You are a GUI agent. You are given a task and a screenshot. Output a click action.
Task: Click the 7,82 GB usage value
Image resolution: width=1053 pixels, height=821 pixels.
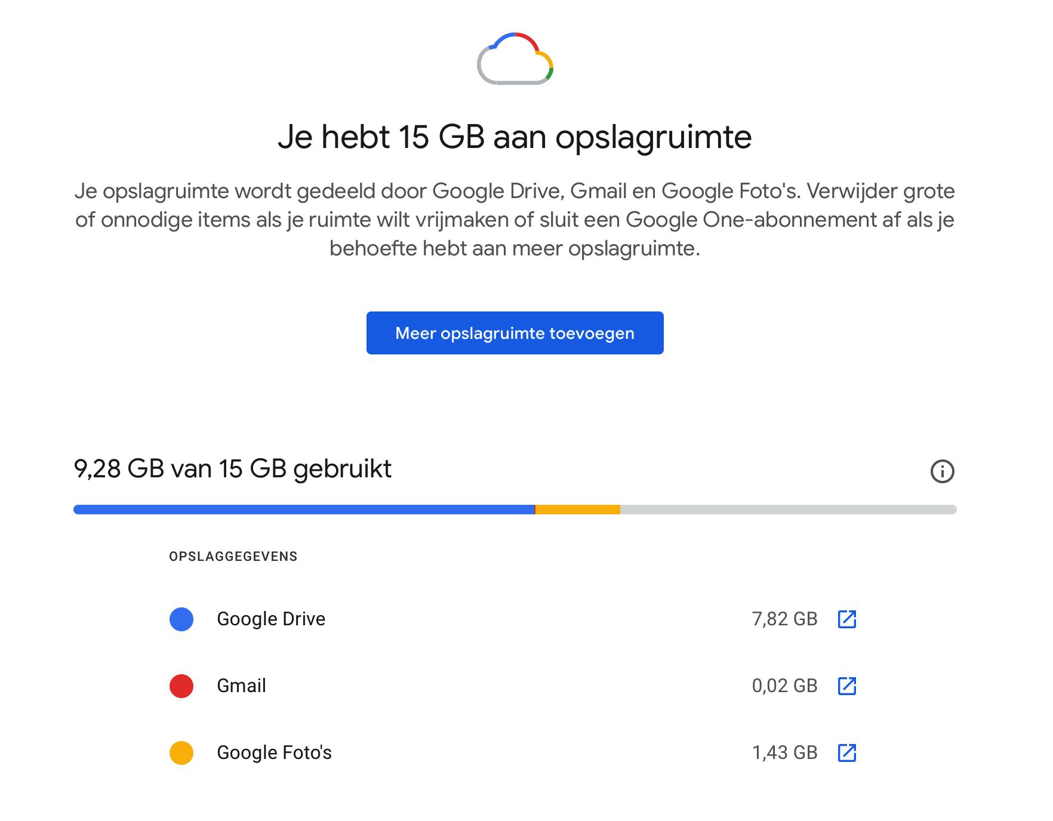coord(784,619)
